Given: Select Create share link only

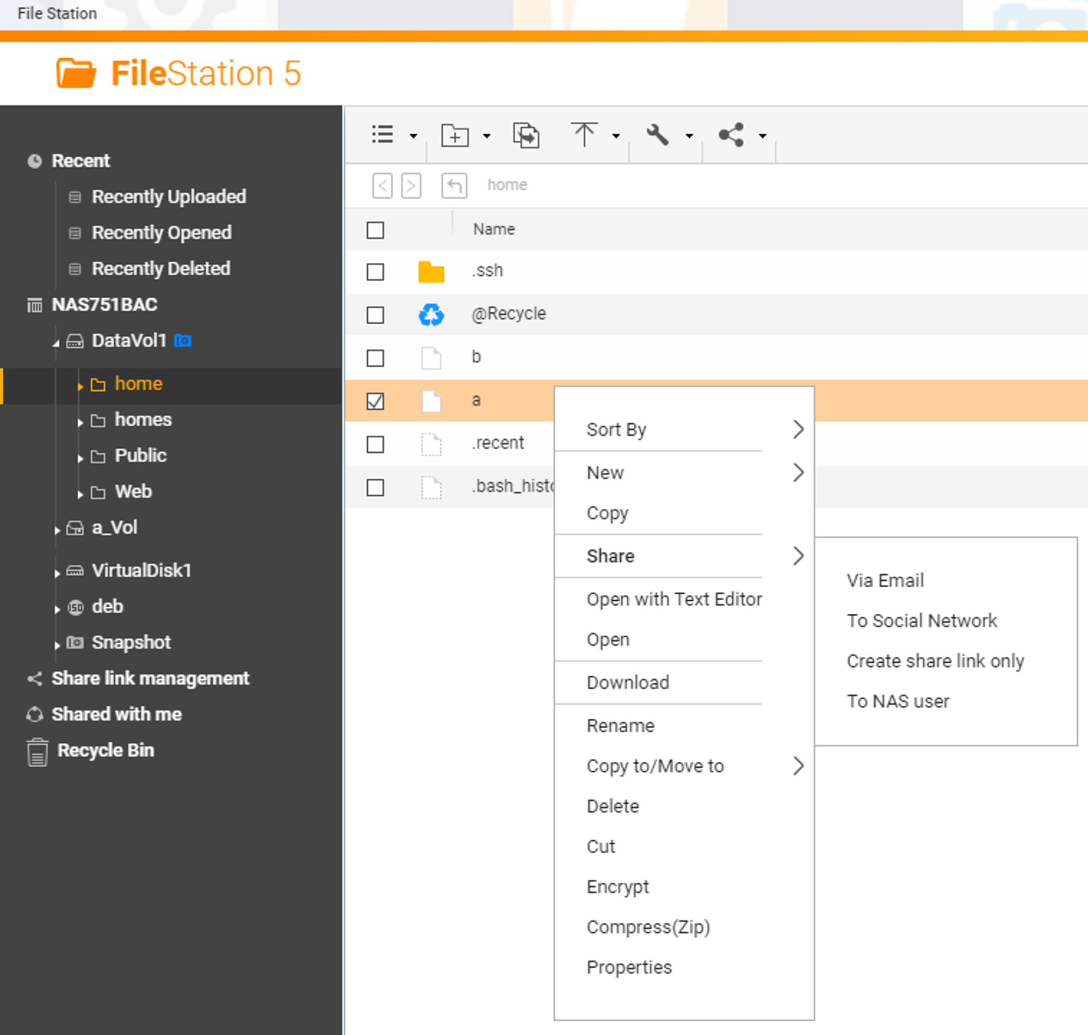Looking at the screenshot, I should 935,661.
